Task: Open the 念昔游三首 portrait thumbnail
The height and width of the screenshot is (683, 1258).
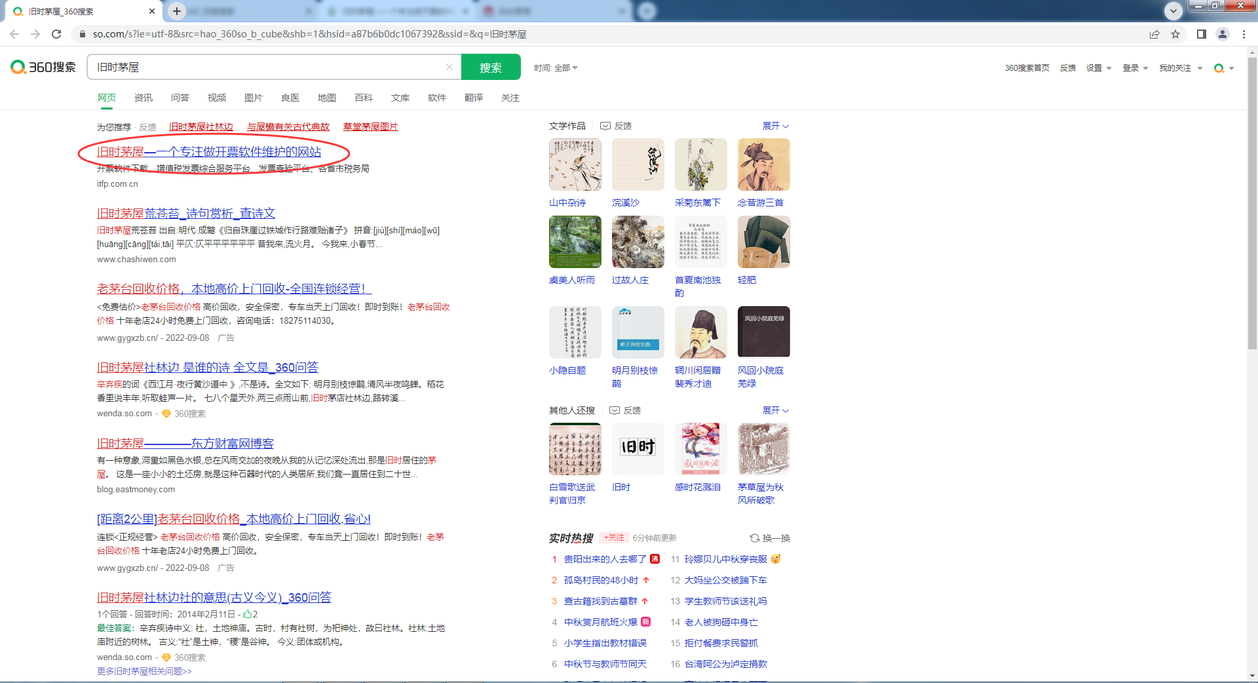Action: click(x=764, y=165)
